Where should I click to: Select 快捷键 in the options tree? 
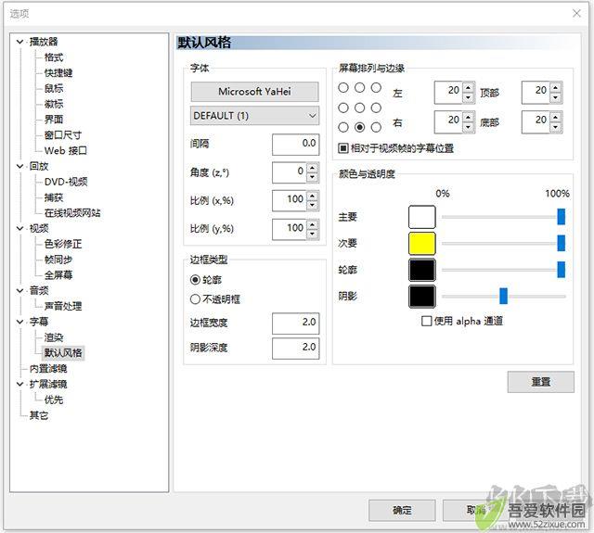pos(58,73)
